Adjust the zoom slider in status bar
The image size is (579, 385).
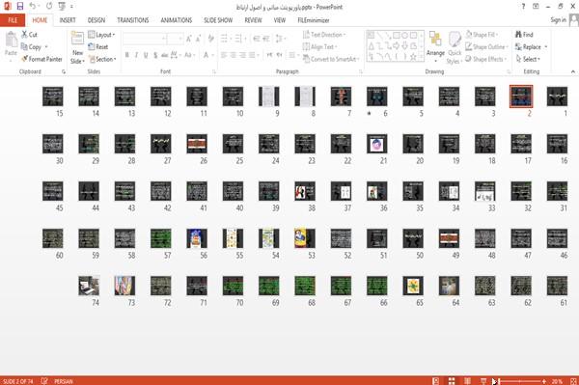pyautogui.click(x=520, y=381)
